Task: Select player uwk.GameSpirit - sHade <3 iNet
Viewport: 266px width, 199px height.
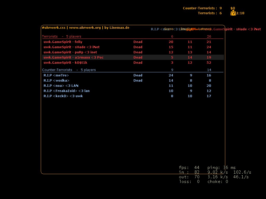Action: (71, 47)
